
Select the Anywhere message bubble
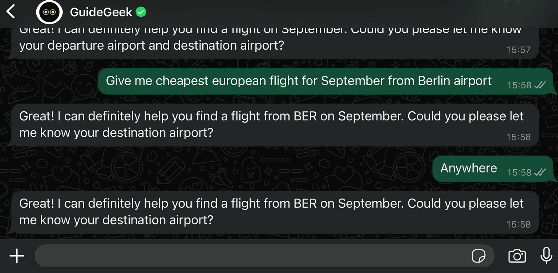tap(469, 168)
